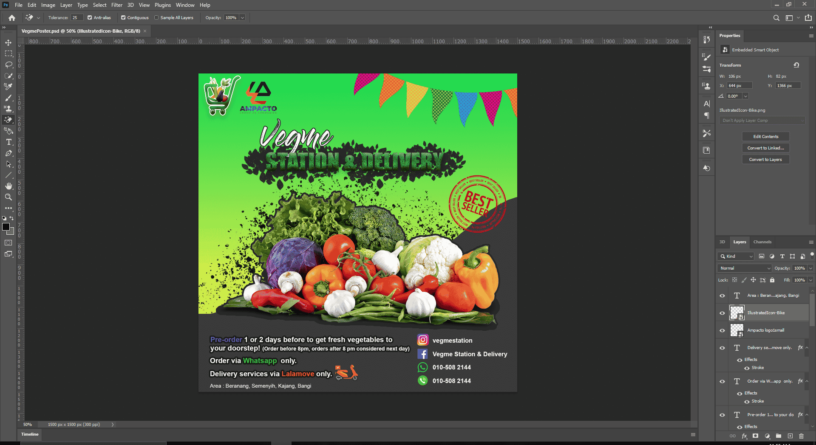Select the Hand tool
816x445 pixels.
click(x=8, y=186)
